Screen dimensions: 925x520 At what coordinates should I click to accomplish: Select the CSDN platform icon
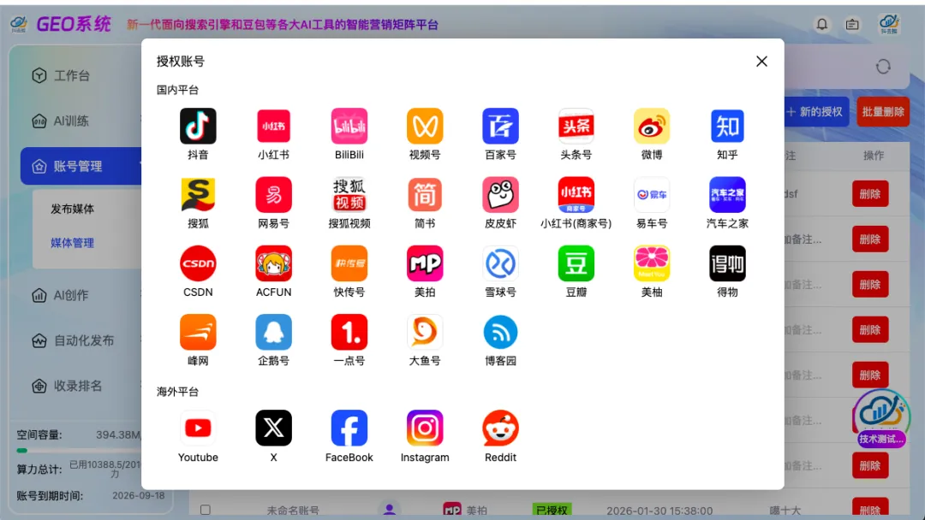[x=198, y=263]
